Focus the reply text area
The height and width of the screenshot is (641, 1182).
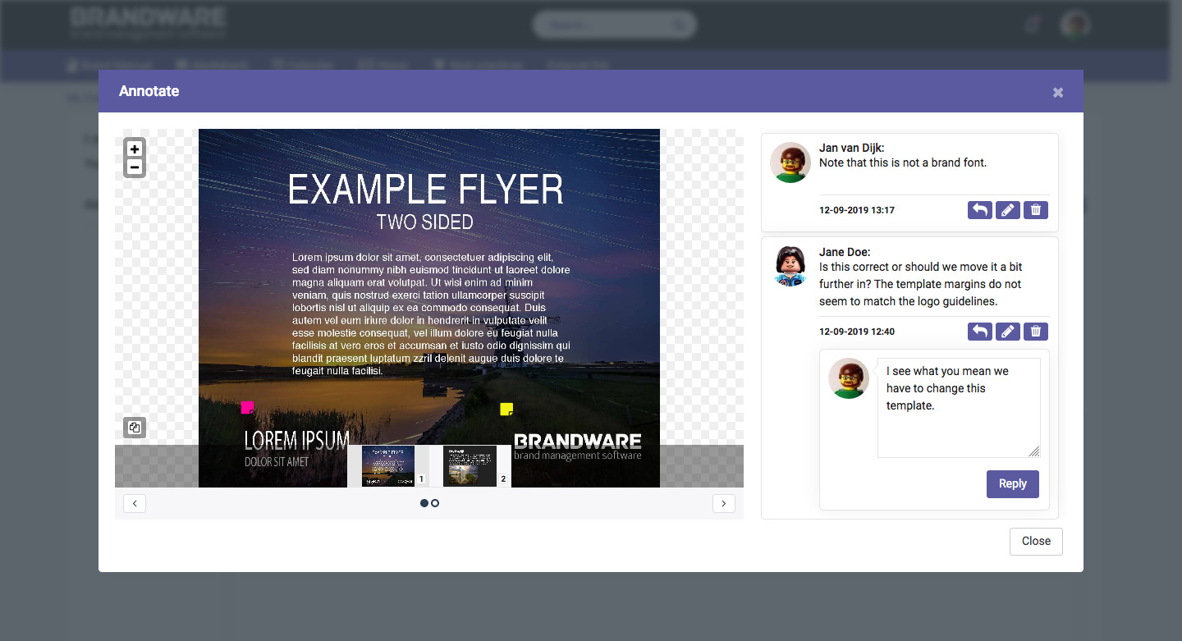pyautogui.click(x=959, y=408)
